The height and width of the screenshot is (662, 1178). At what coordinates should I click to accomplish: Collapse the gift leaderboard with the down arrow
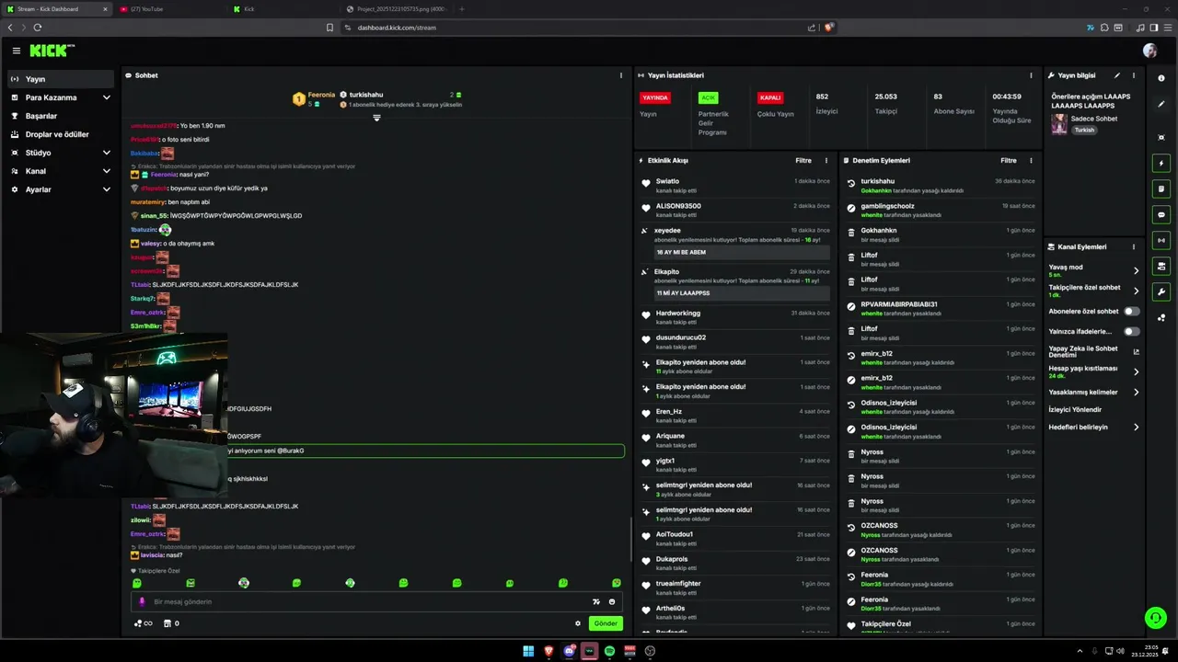point(376,118)
